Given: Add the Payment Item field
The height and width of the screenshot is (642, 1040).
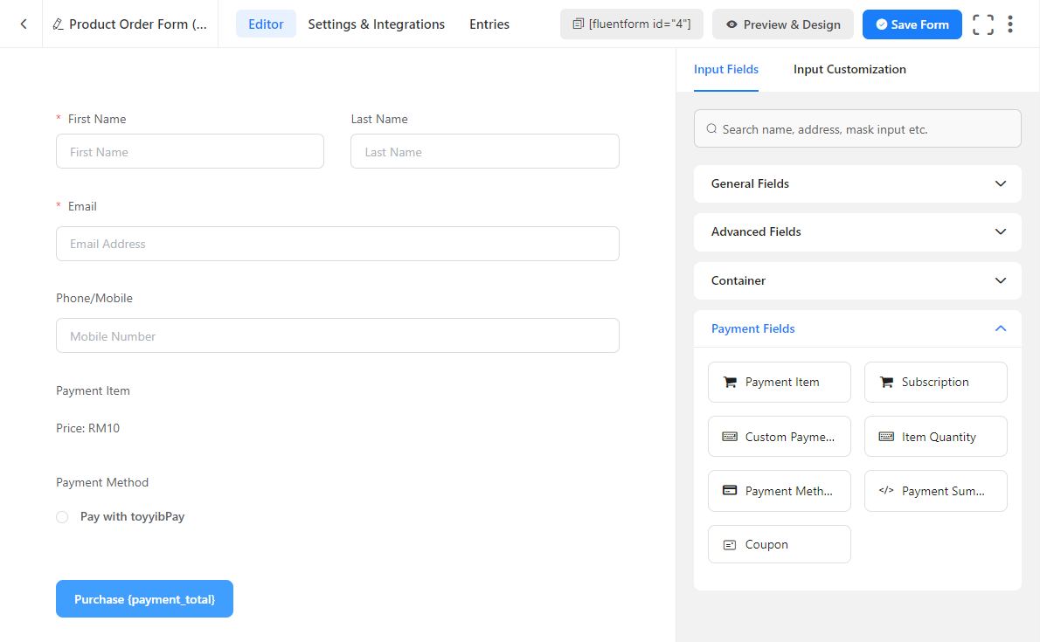Looking at the screenshot, I should coord(779,382).
